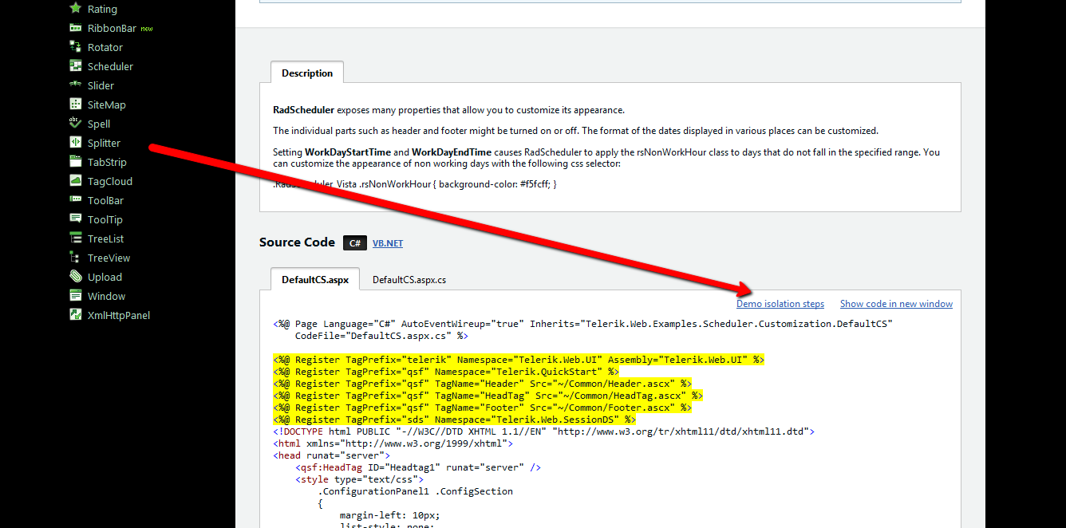Click the rsNonWorkHour CSS selector line

click(x=415, y=184)
